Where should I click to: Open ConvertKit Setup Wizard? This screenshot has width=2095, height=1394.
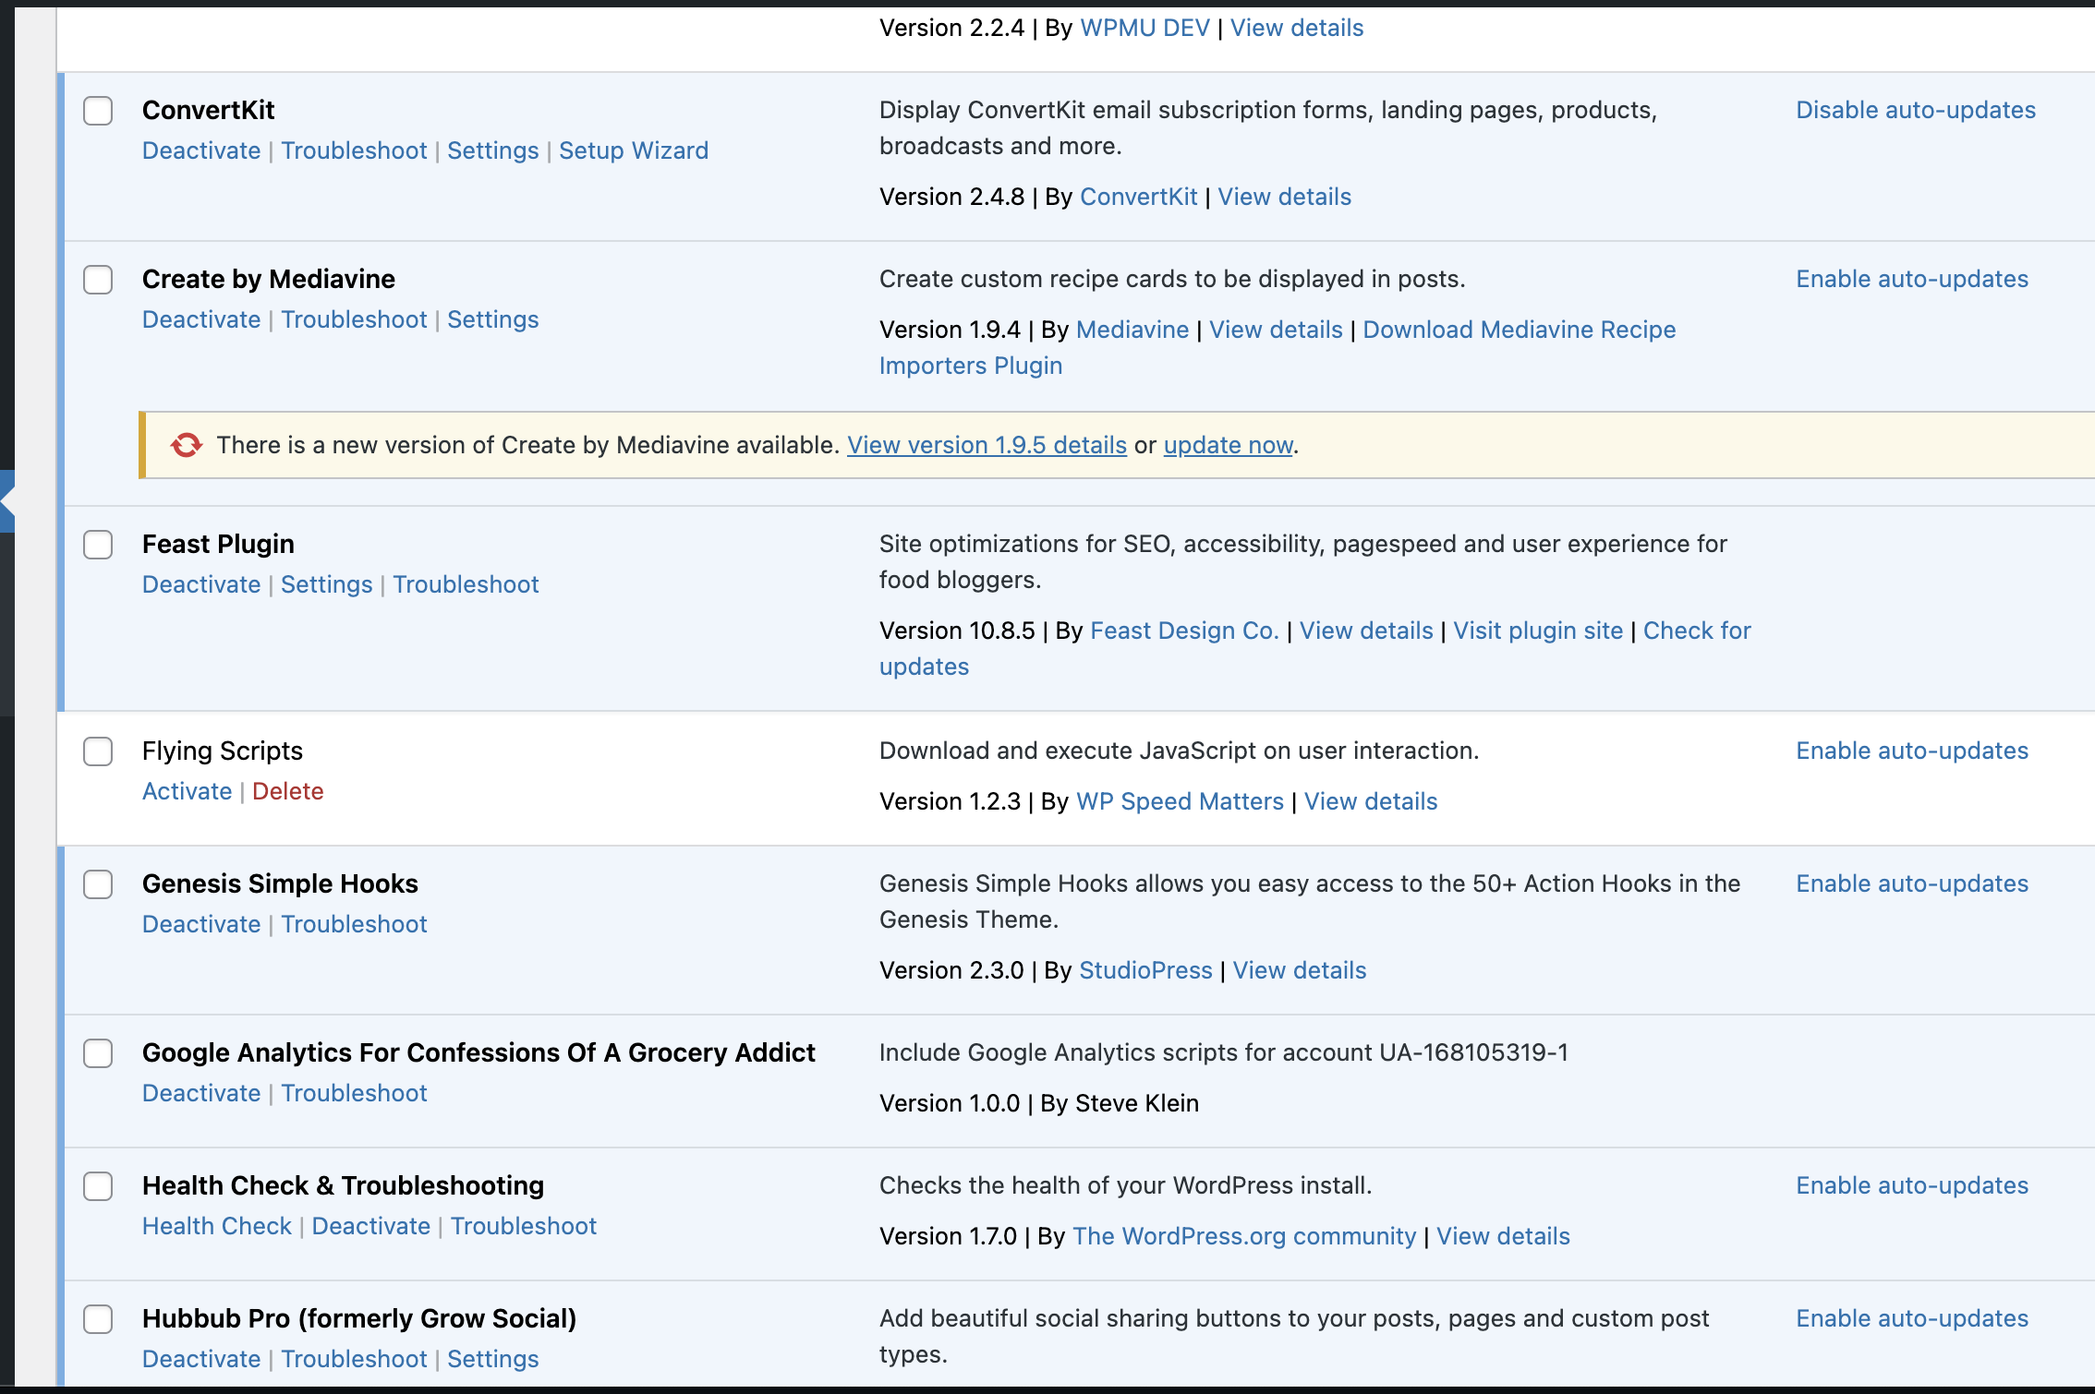tap(633, 150)
